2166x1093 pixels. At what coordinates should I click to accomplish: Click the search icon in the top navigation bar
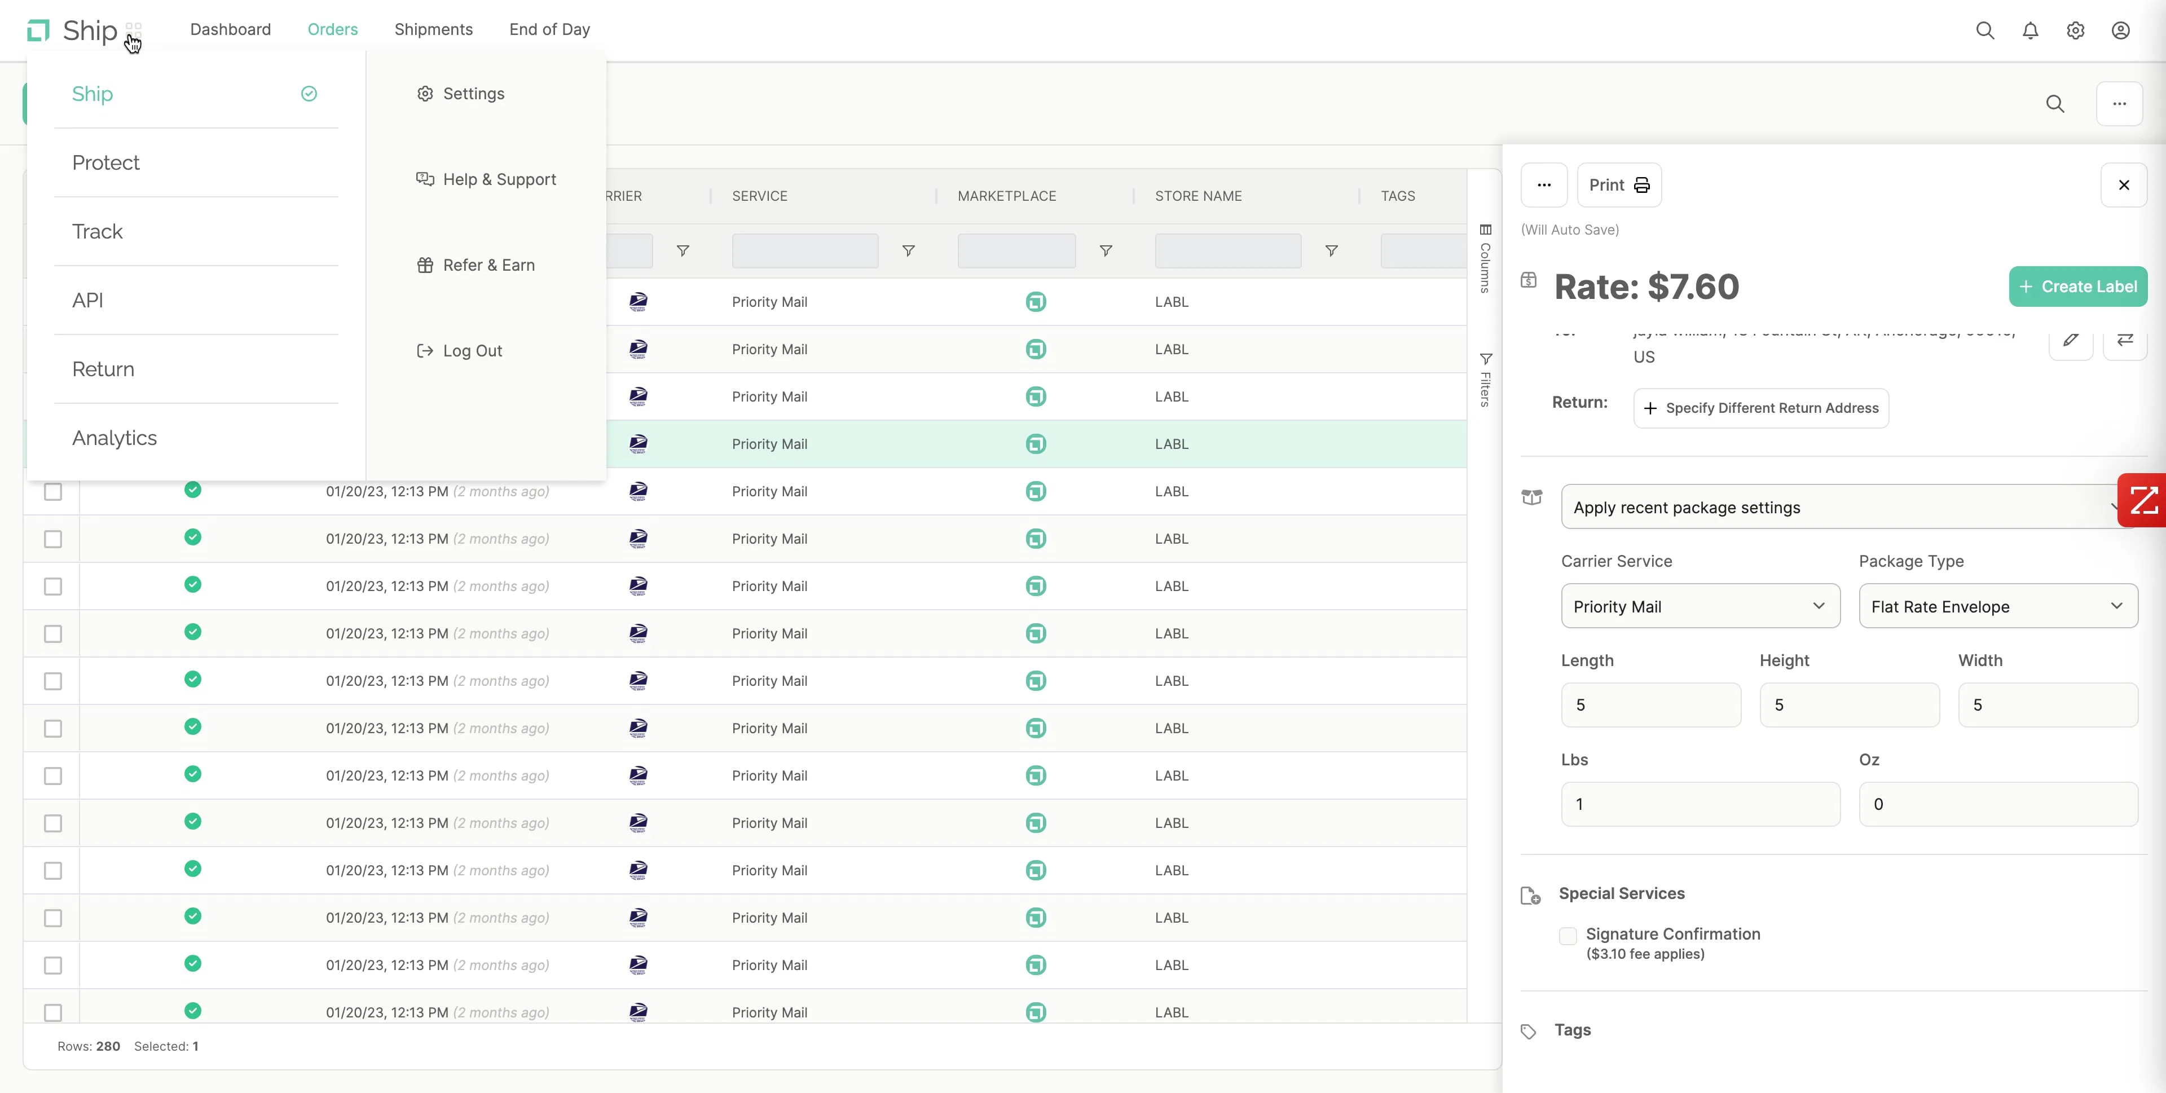[x=1984, y=30]
